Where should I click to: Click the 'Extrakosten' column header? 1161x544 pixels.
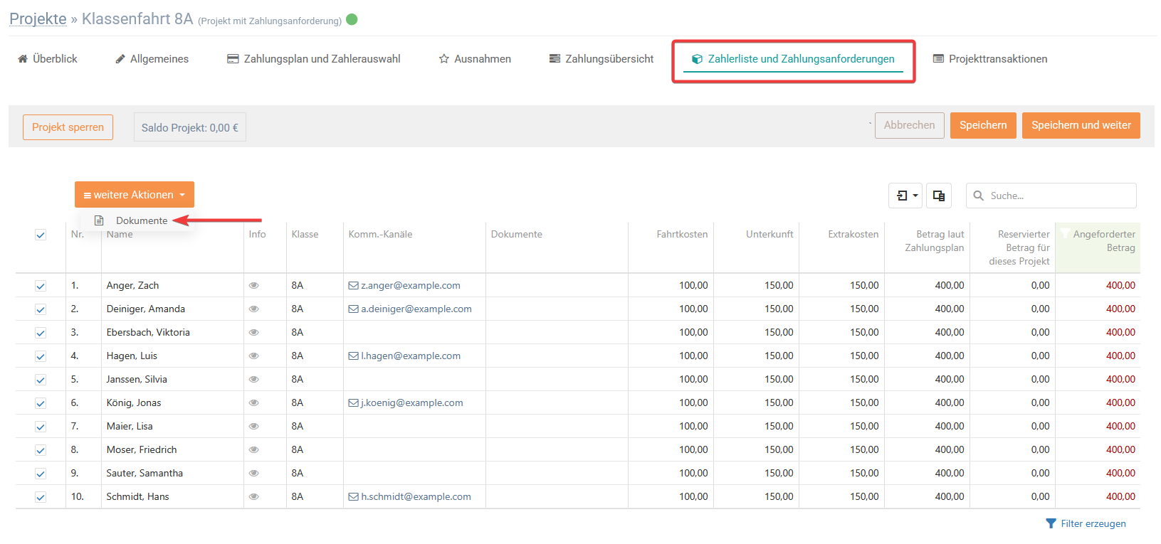click(x=853, y=234)
